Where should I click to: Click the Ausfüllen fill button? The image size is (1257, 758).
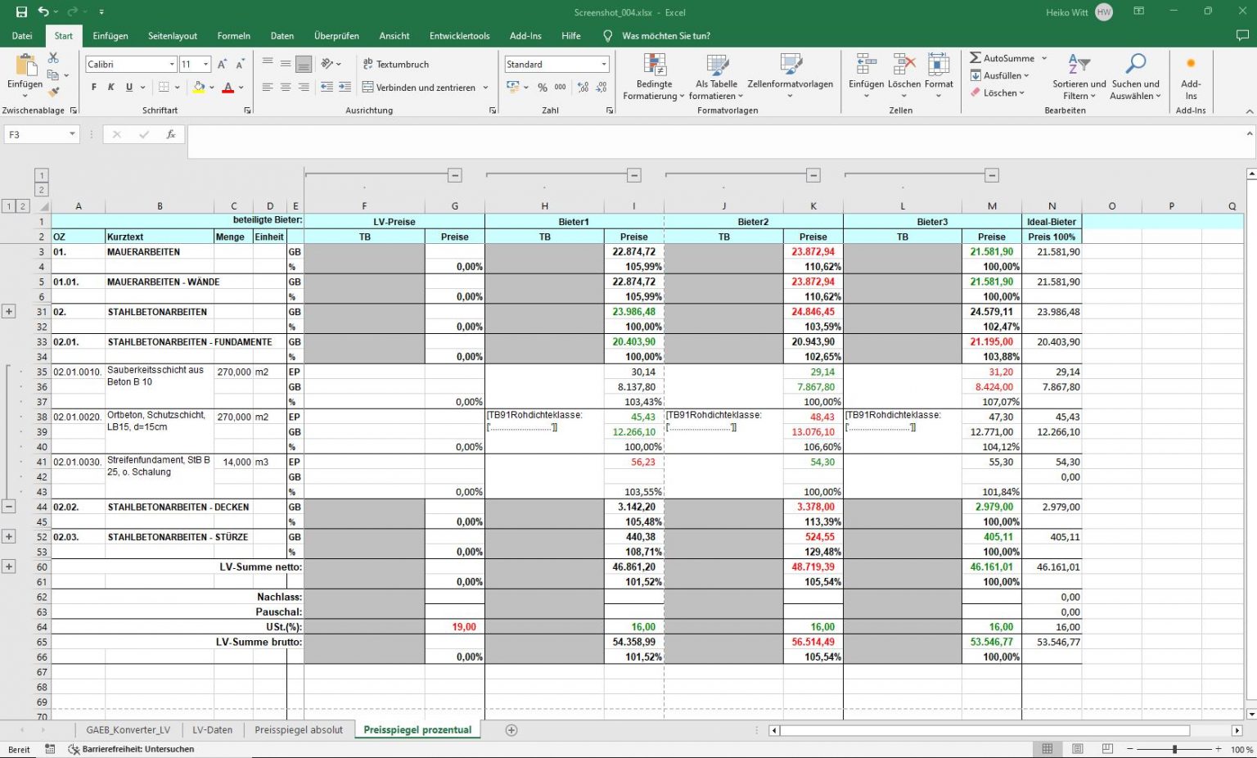pos(999,75)
